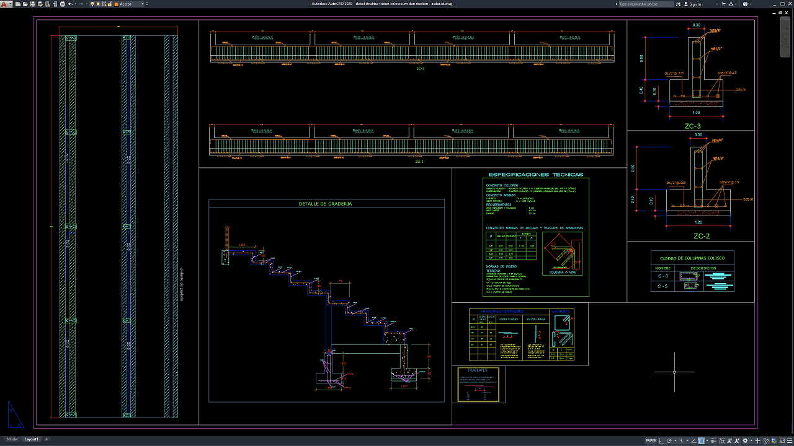Click the New drawing icon

tap(18, 4)
